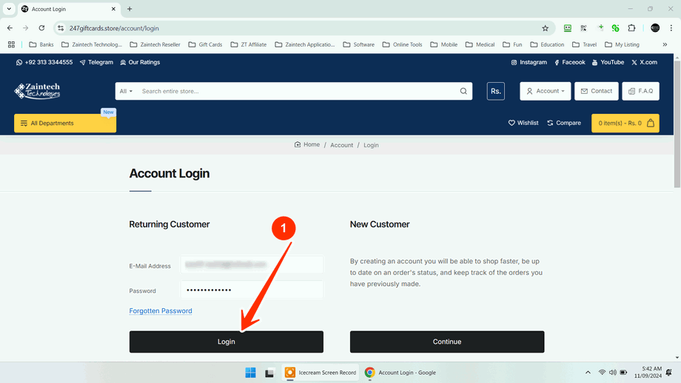Click the black Login button
Image resolution: width=681 pixels, height=383 pixels.
[x=227, y=342]
